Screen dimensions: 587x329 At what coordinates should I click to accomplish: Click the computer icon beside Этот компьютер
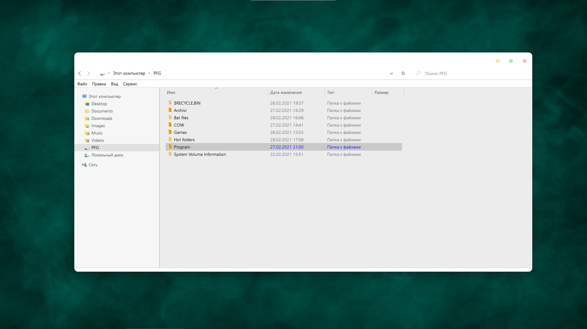click(x=84, y=96)
